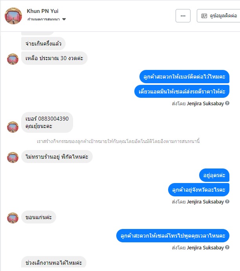Click Jenjira Suksabay name under first sent messages

point(205,104)
